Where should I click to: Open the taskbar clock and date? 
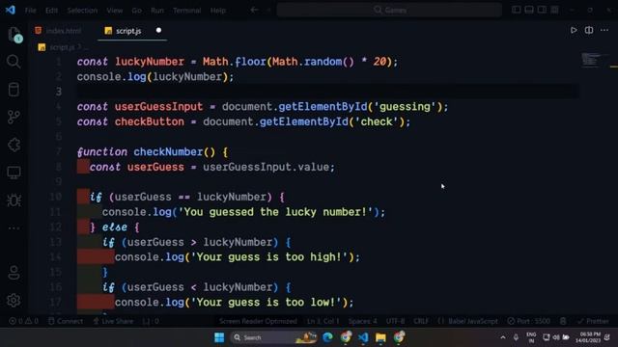click(x=588, y=337)
